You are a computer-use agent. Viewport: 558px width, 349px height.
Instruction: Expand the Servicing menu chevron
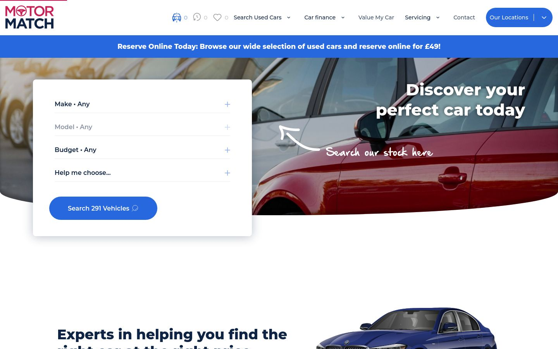(438, 17)
